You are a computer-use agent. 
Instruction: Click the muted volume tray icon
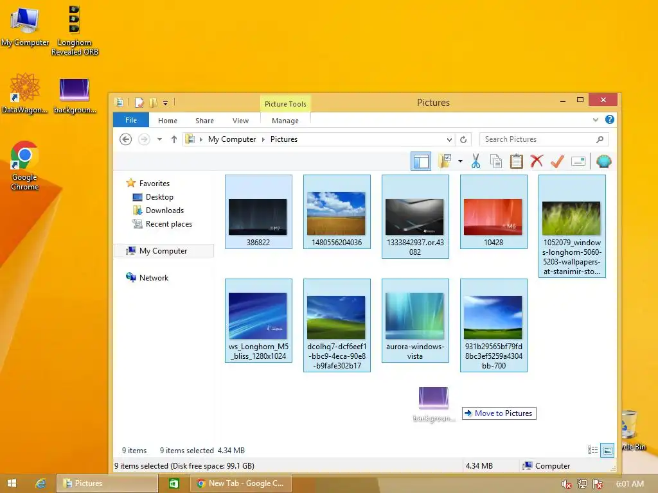(x=566, y=484)
